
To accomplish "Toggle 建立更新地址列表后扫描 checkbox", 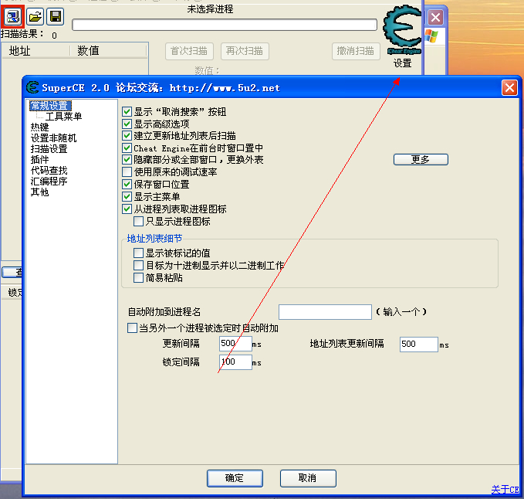I will [x=127, y=135].
